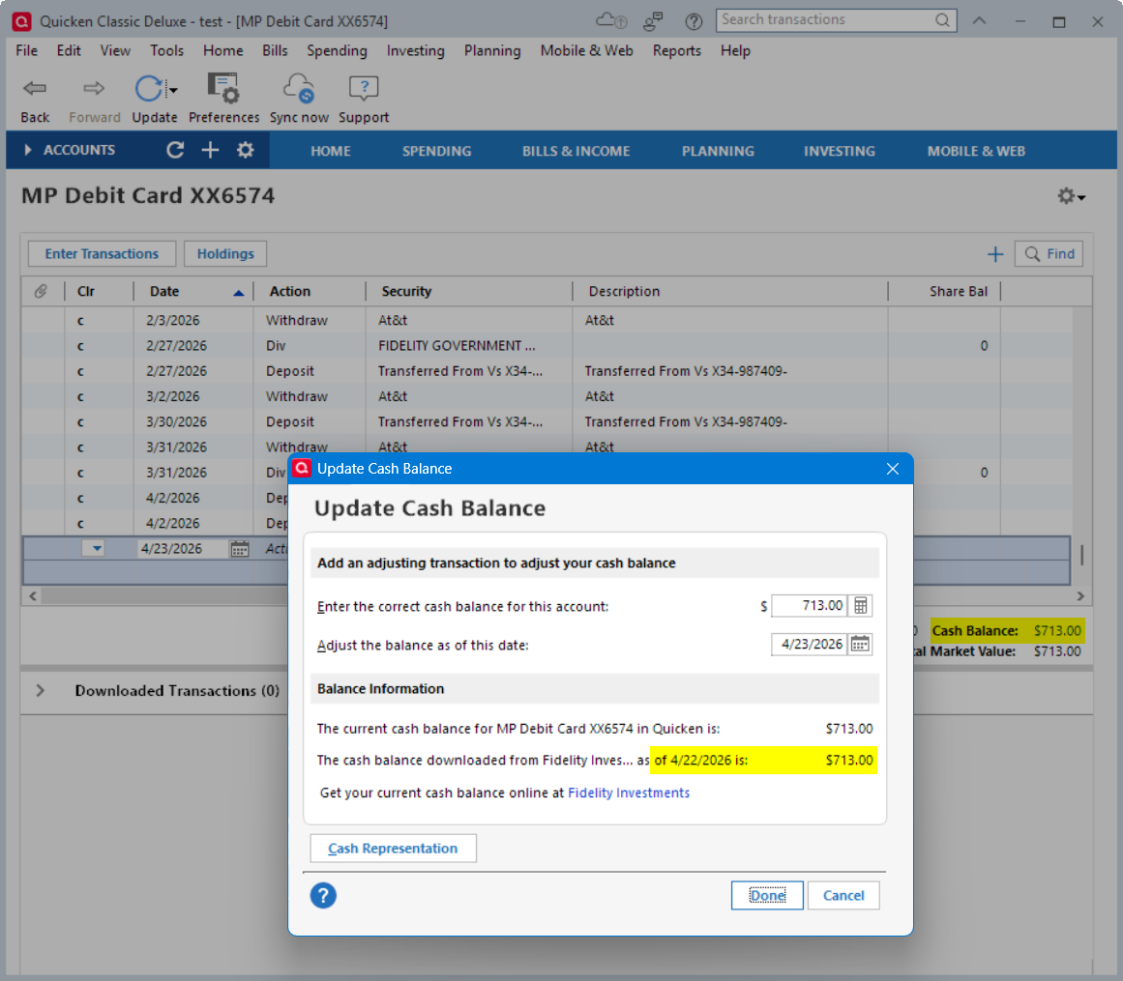The height and width of the screenshot is (981, 1123).
Task: Click the date 4/23/2026 in the register entry row
Action: (x=171, y=549)
